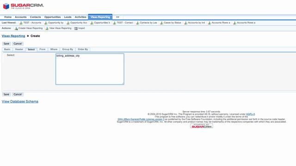296x166 pixels.
Task: Switch to the From tab
Action: point(43,49)
